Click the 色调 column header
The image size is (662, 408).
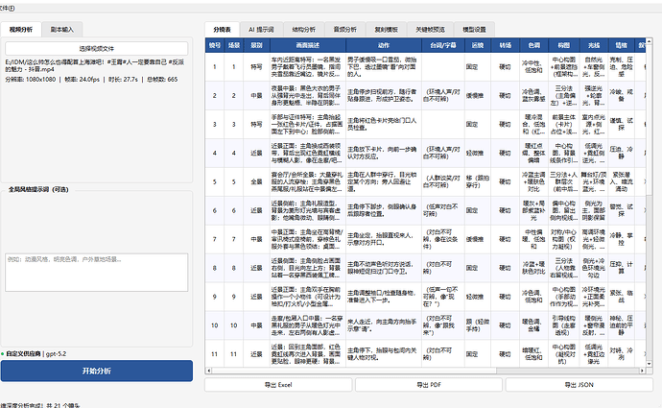[534, 45]
